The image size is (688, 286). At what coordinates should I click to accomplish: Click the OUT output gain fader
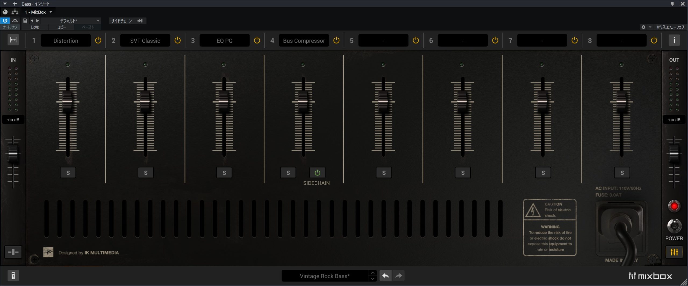pyautogui.click(x=674, y=154)
